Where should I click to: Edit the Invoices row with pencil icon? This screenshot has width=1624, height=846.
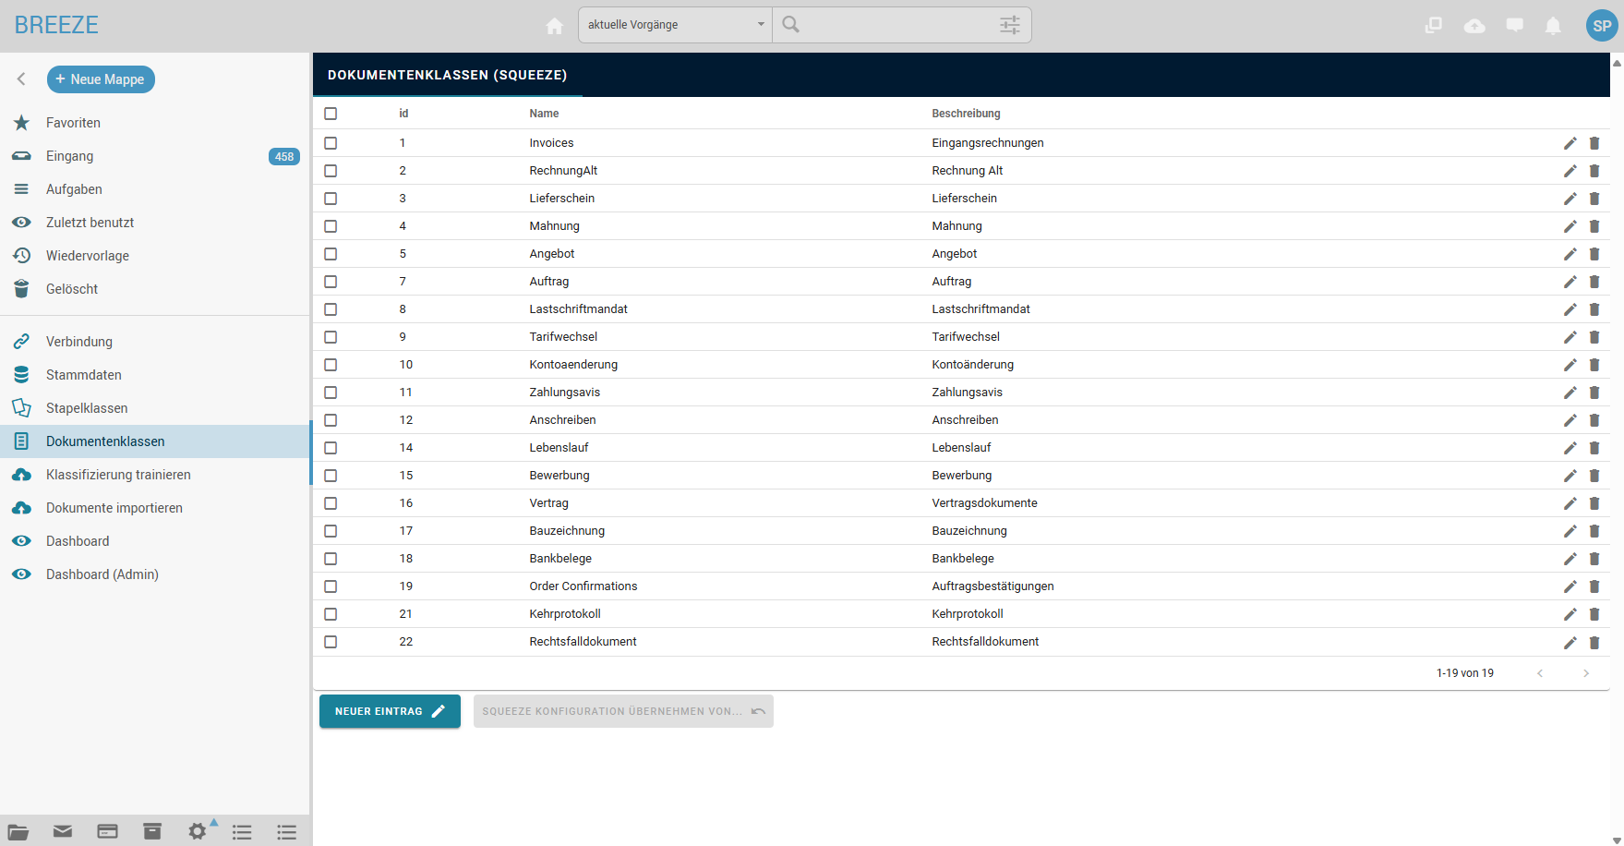pyautogui.click(x=1570, y=143)
